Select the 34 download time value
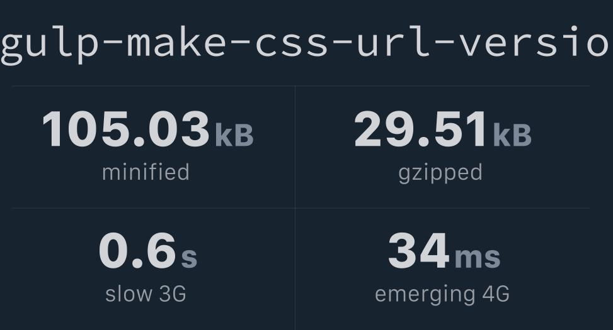Viewport: 613px width, 330px height. click(x=418, y=250)
